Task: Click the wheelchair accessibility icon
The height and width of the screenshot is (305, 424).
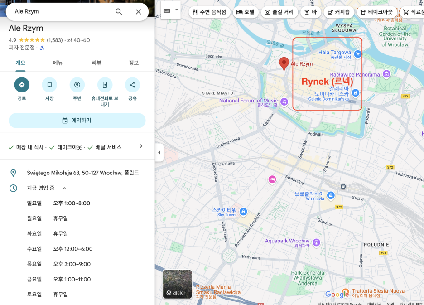Action: [42, 48]
